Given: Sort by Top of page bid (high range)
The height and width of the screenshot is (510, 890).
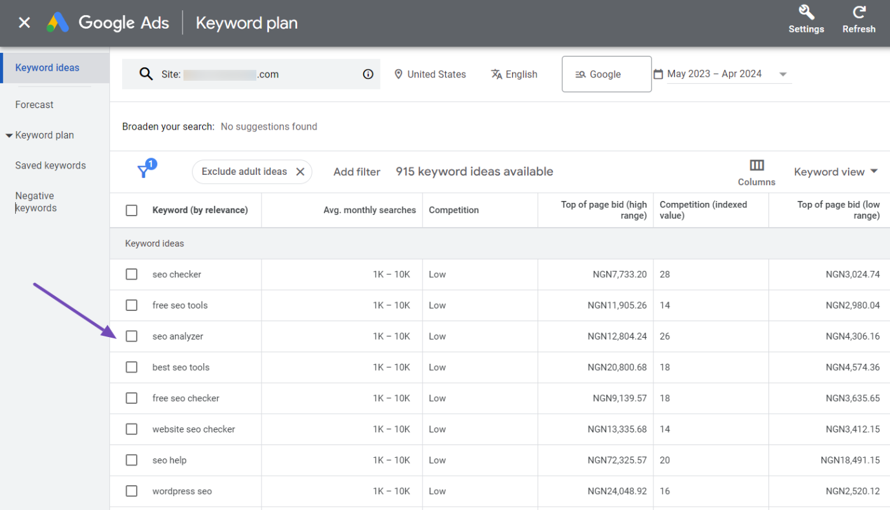Looking at the screenshot, I should click(604, 210).
